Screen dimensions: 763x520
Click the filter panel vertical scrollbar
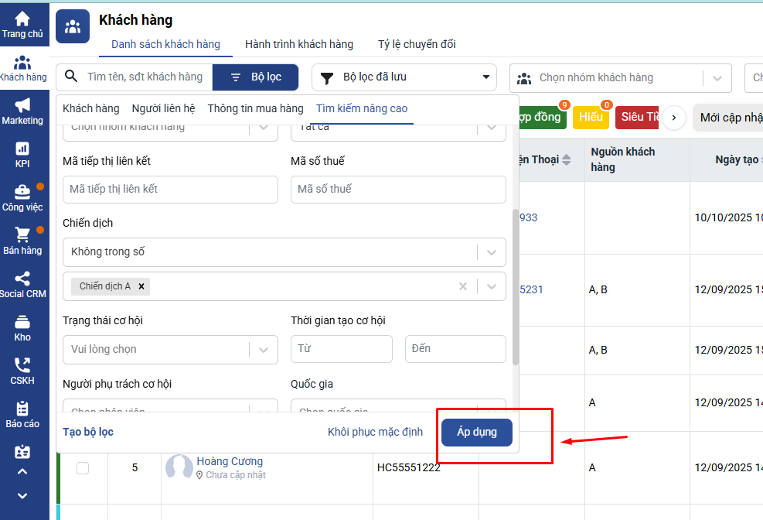[516, 286]
